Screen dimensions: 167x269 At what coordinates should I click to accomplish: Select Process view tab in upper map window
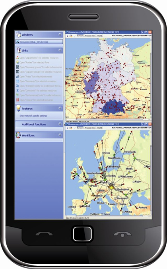90,36
